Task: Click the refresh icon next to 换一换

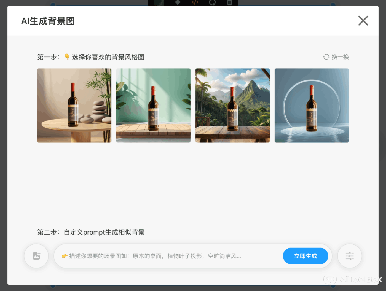Action: tap(326, 57)
